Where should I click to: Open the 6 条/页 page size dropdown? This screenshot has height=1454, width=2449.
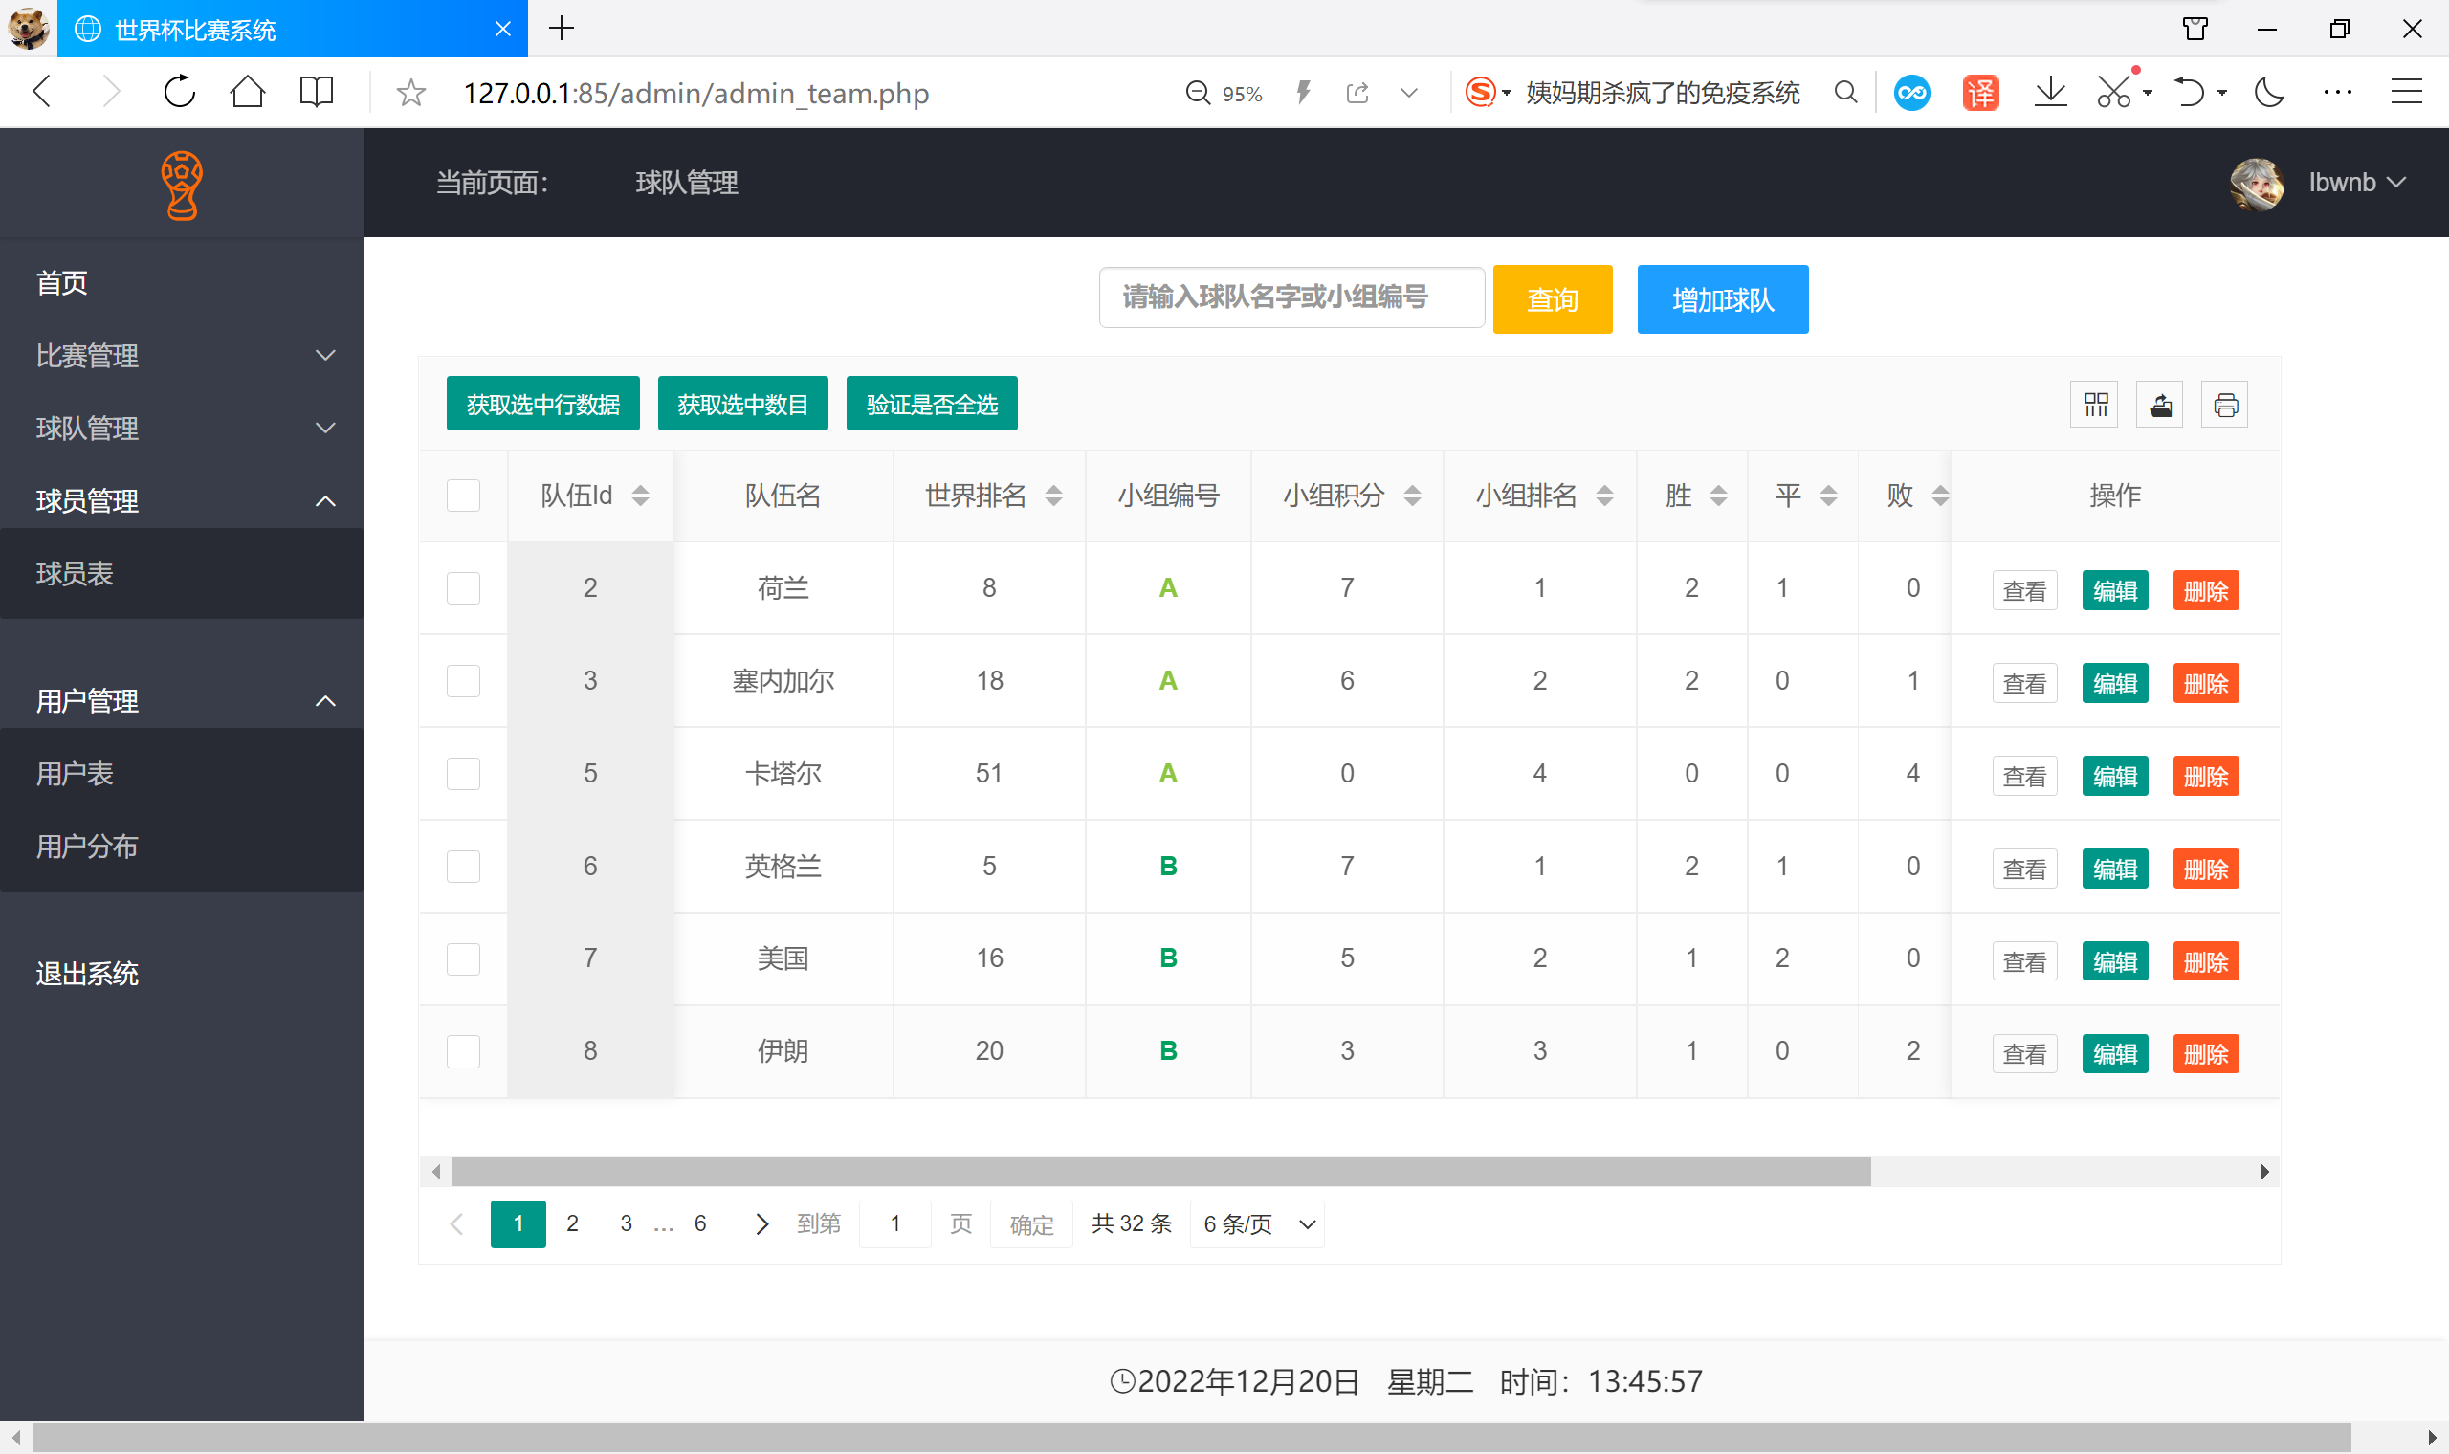click(x=1257, y=1223)
